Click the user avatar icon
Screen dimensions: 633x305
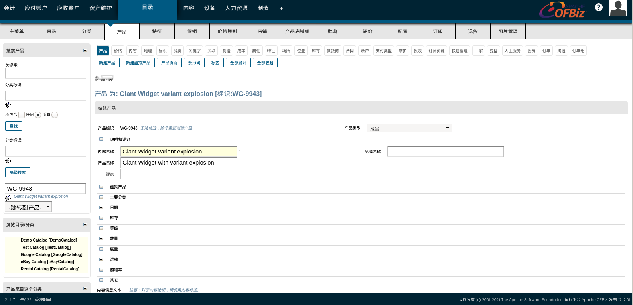coord(618,8)
